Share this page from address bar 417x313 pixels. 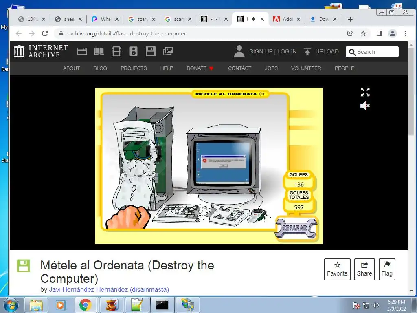pos(350,33)
